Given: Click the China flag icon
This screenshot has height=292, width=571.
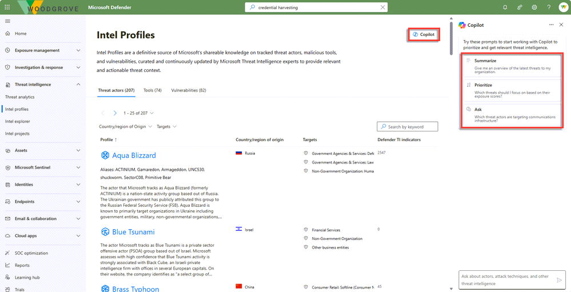Looking at the screenshot, I should coord(239,286).
